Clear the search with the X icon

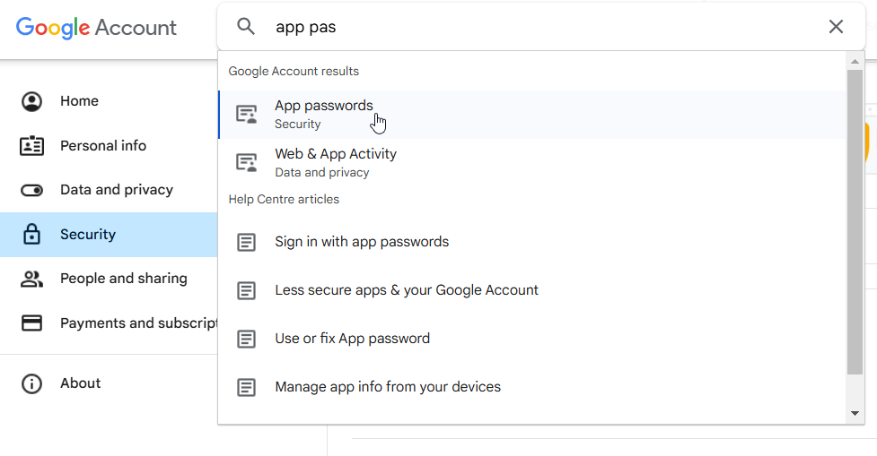click(x=836, y=27)
